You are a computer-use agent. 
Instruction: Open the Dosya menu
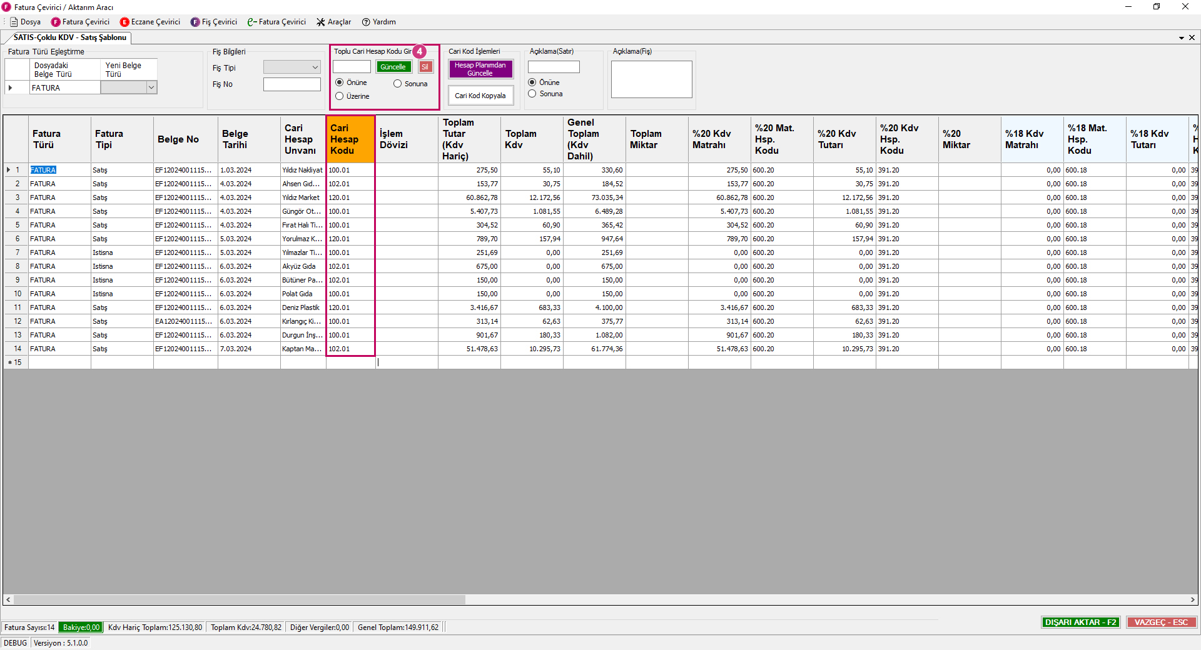tap(25, 22)
